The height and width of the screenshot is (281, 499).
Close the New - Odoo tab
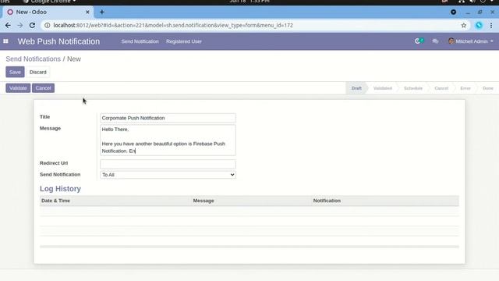pyautogui.click(x=87, y=12)
